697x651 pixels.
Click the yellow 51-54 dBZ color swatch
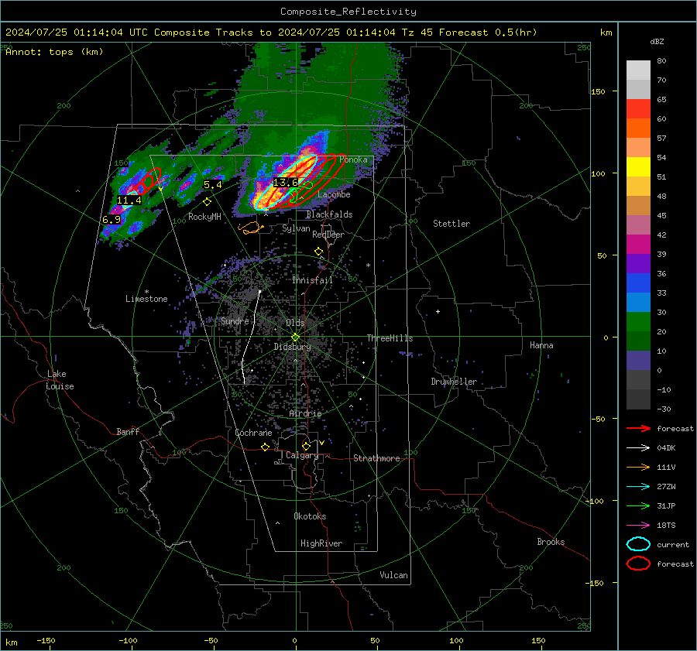[638, 167]
